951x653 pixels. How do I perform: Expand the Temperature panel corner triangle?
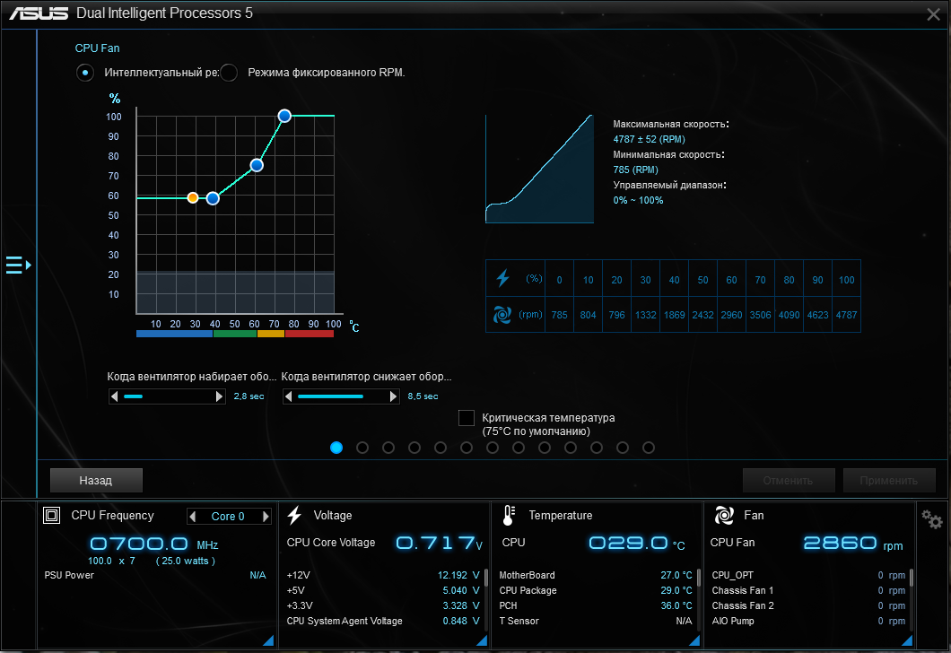tap(694, 640)
